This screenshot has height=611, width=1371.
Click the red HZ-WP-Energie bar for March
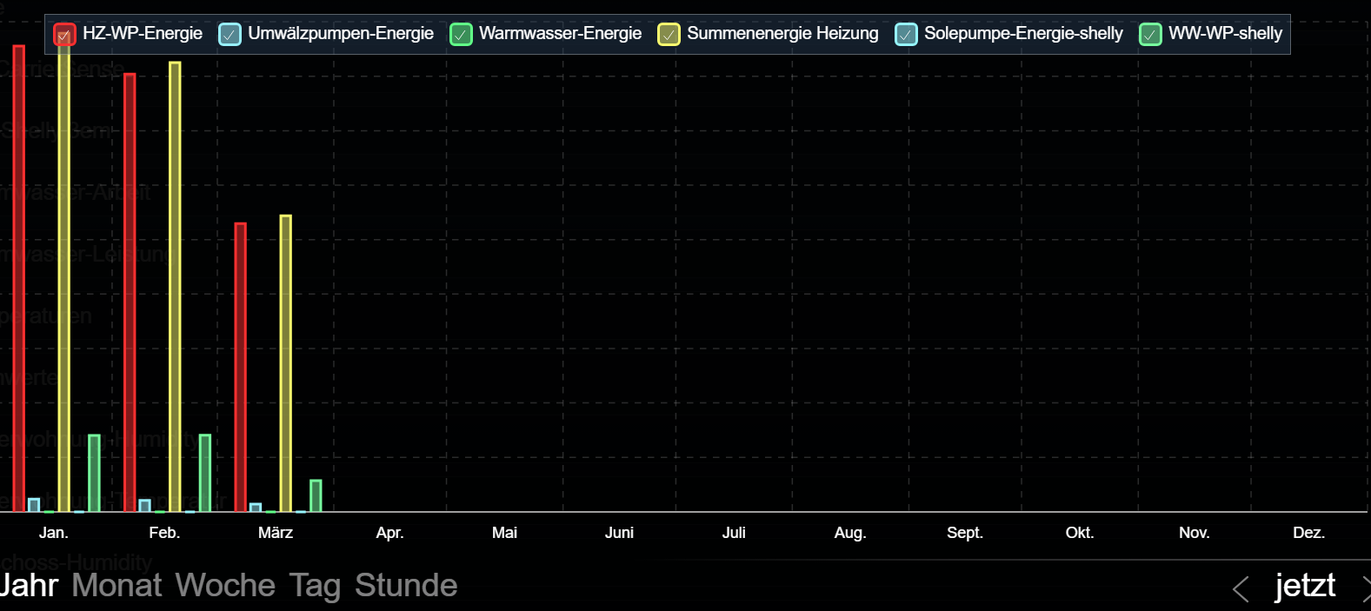pyautogui.click(x=241, y=367)
